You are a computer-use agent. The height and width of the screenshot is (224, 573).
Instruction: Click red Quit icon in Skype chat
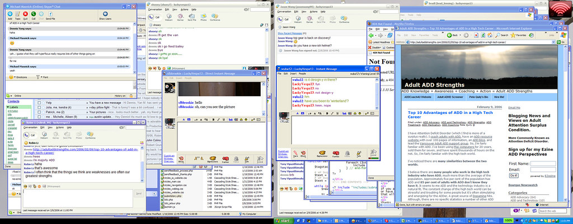click(25, 14)
